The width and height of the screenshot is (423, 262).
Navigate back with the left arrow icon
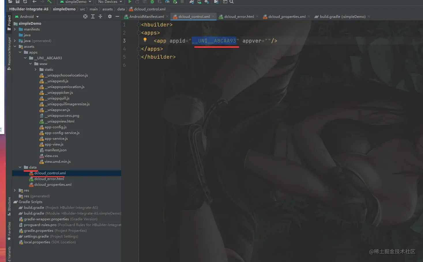35,1
